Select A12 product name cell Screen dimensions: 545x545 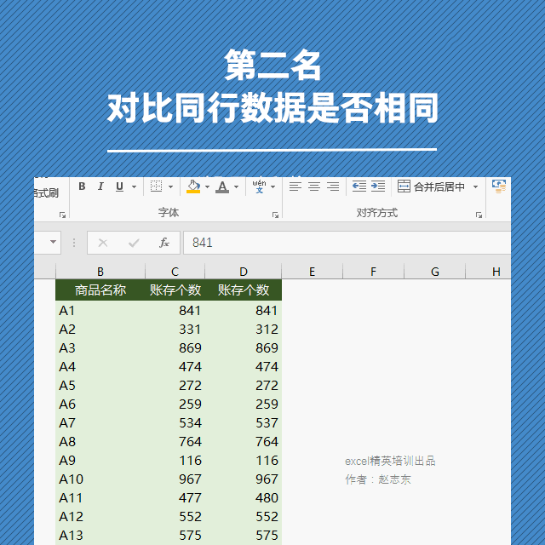(100, 517)
